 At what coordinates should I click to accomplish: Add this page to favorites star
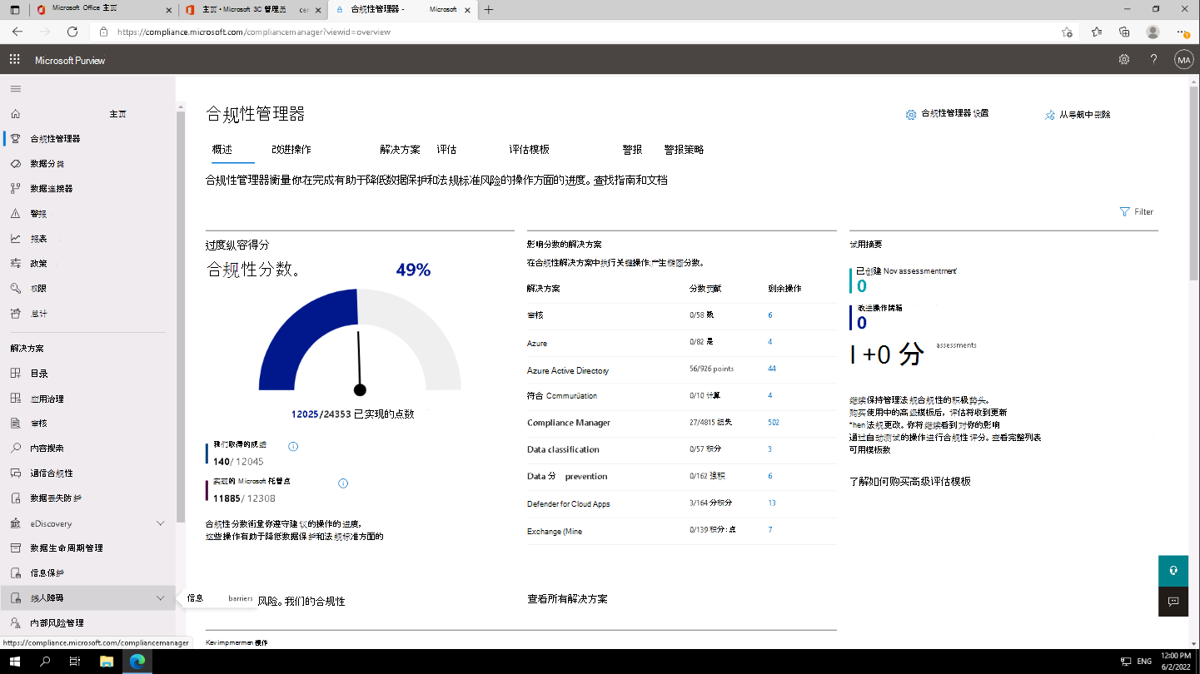click(x=1067, y=32)
